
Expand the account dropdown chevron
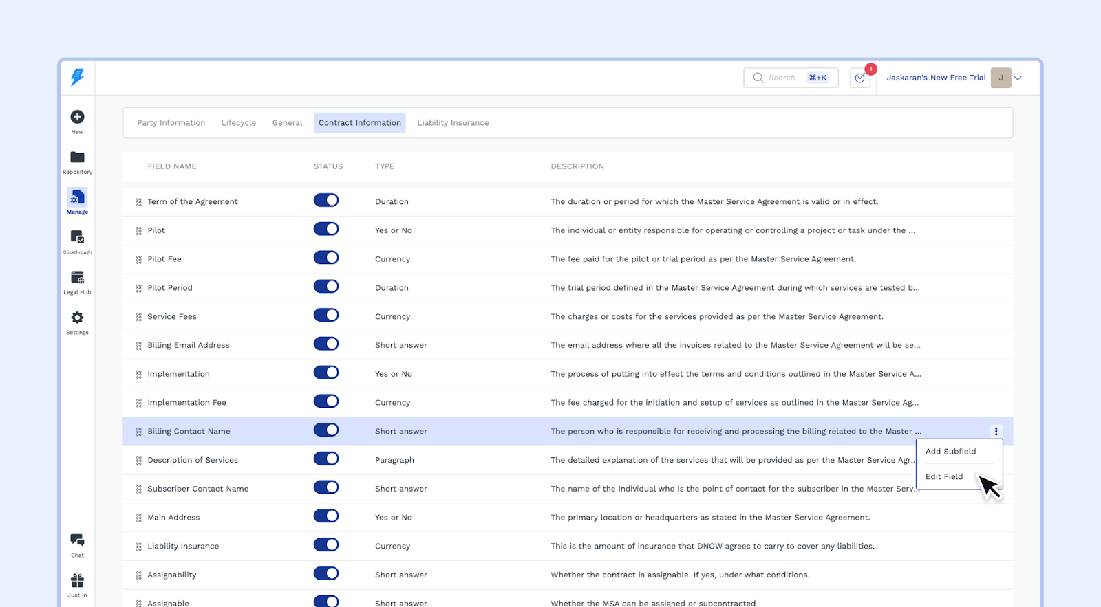pos(1018,78)
